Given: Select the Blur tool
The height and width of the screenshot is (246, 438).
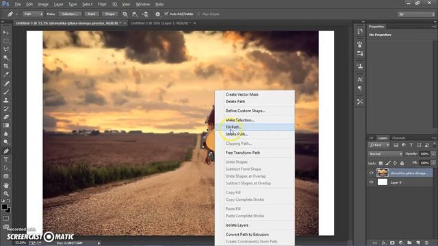Looking at the screenshot, I should coord(6,134).
